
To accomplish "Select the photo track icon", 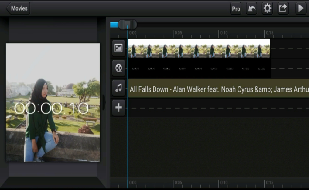I will [x=119, y=48].
